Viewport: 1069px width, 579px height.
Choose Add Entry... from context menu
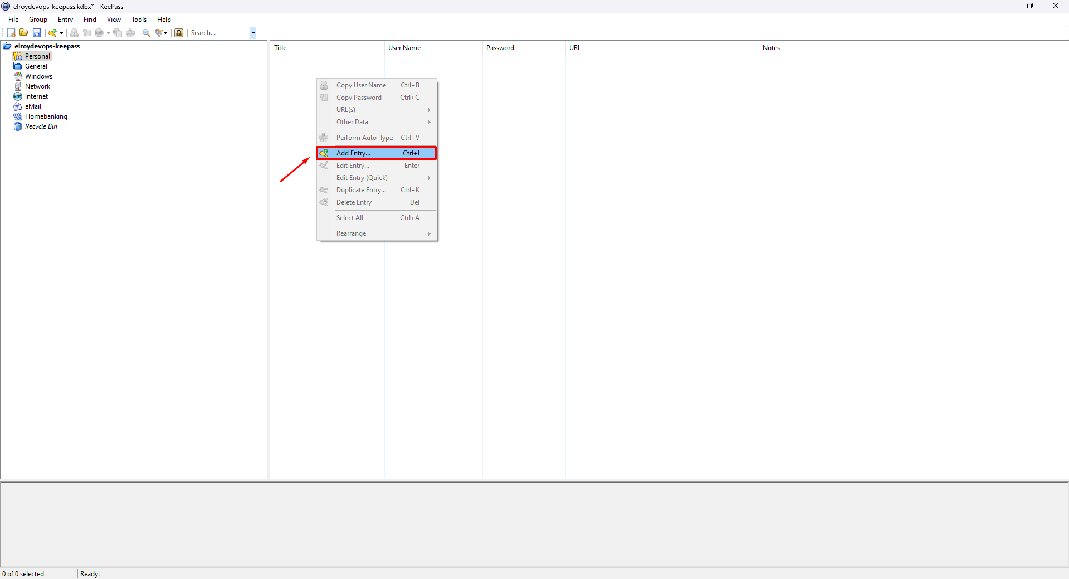(377, 153)
